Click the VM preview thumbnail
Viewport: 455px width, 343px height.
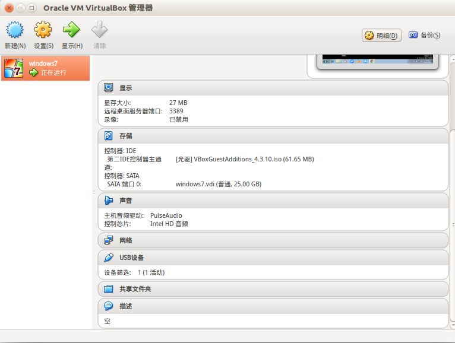378,62
